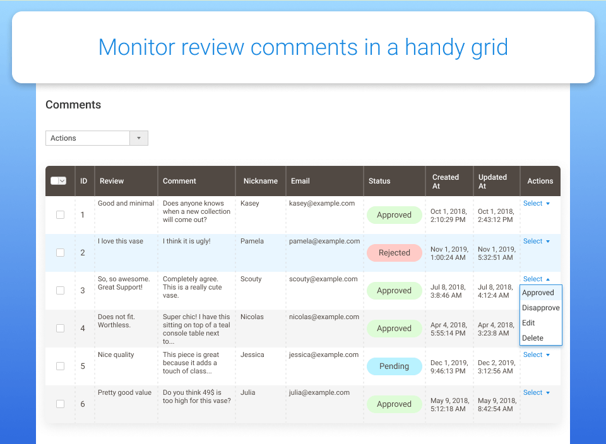
Task: Click the Rejected status badge
Action: point(394,253)
